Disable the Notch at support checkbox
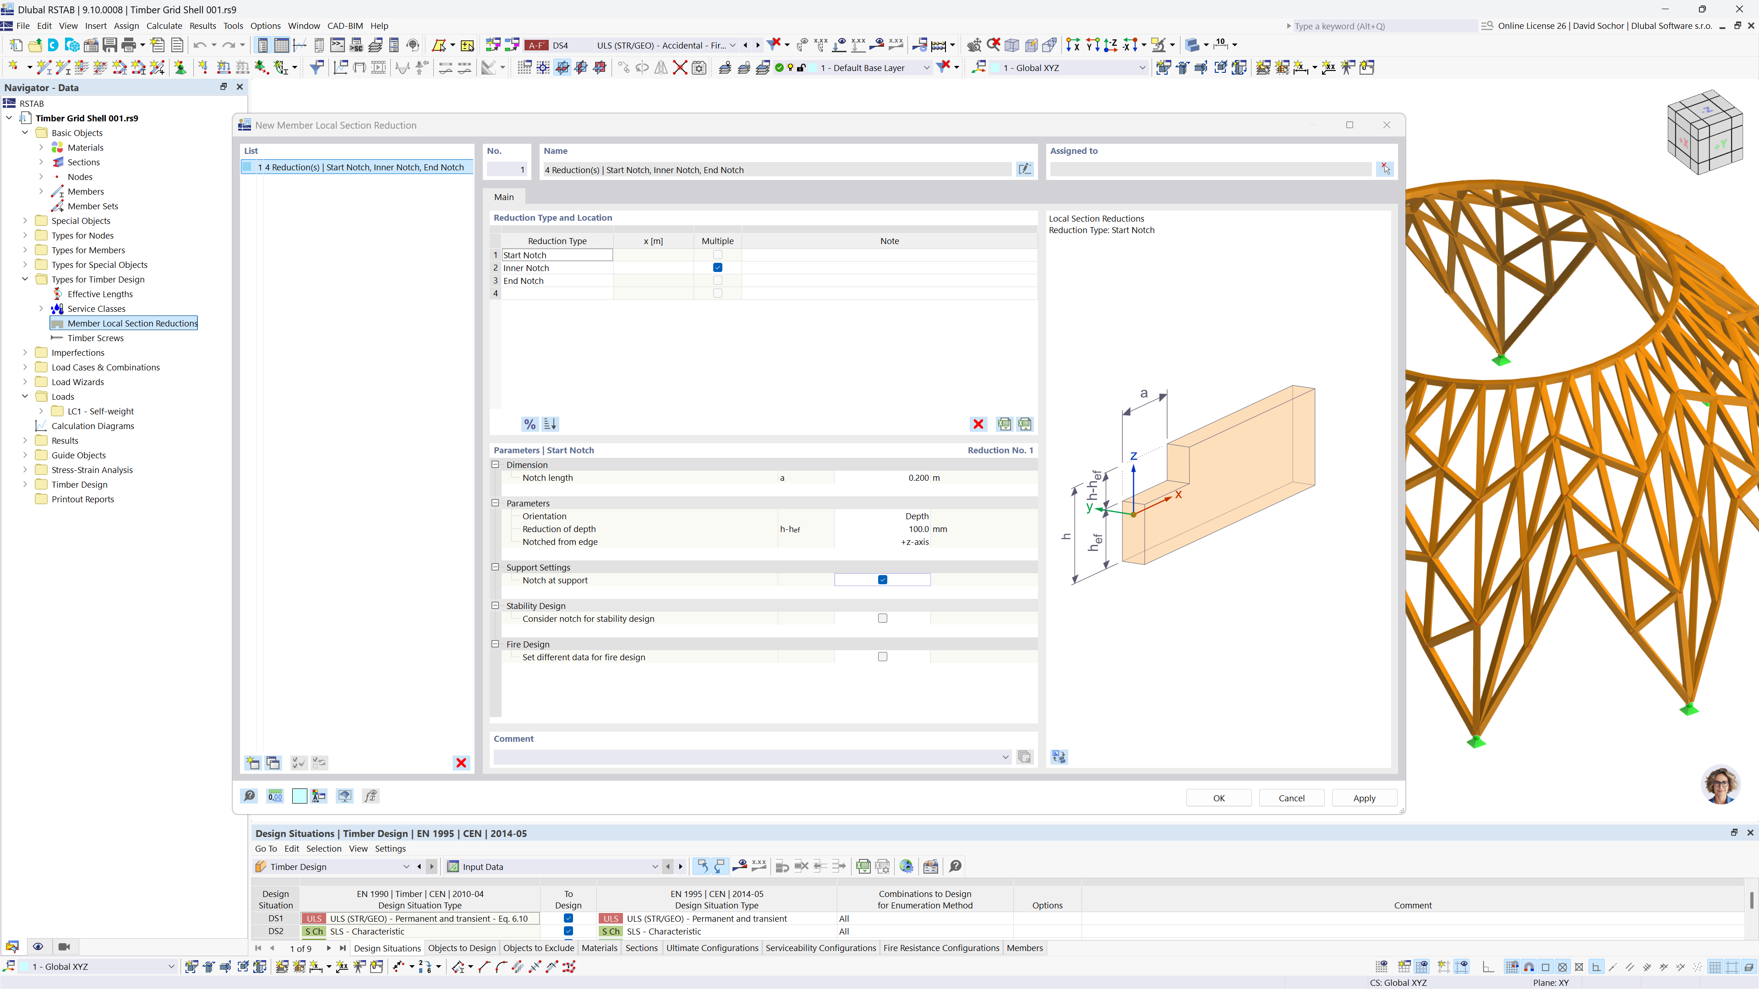This screenshot has width=1759, height=989. (x=881, y=579)
